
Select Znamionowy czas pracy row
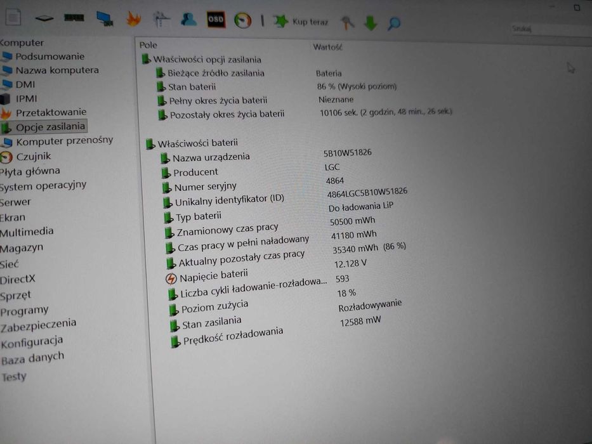coord(222,230)
